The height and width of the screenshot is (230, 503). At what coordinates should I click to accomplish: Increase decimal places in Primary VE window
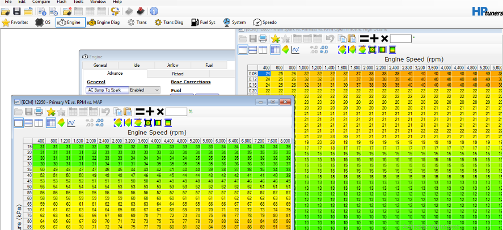[99, 123]
